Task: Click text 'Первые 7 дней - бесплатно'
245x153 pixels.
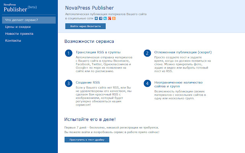Action: pyautogui.click(x=85, y=127)
